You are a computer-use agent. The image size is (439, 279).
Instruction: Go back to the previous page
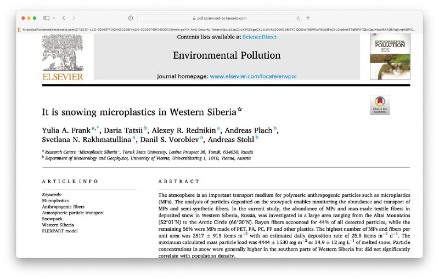tap(64, 18)
